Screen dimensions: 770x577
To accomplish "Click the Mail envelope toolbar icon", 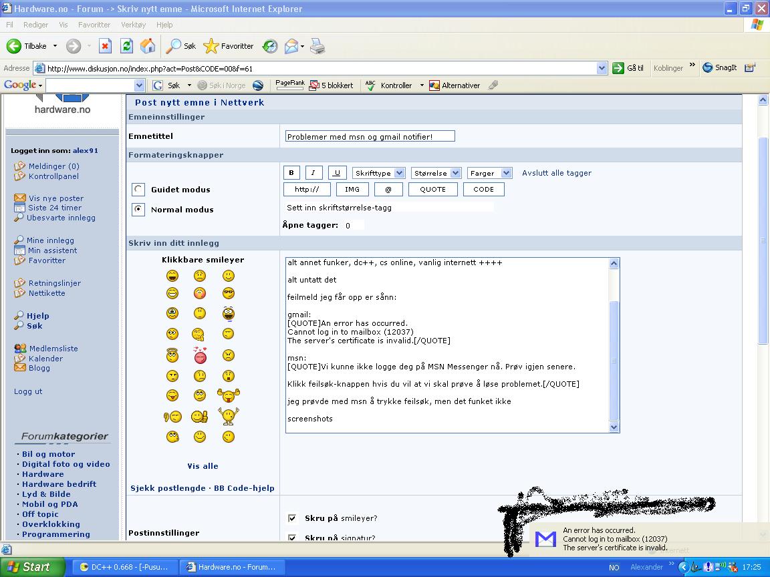I will tap(291, 46).
